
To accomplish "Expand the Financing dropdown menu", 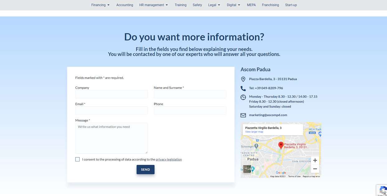I will coord(100,5).
